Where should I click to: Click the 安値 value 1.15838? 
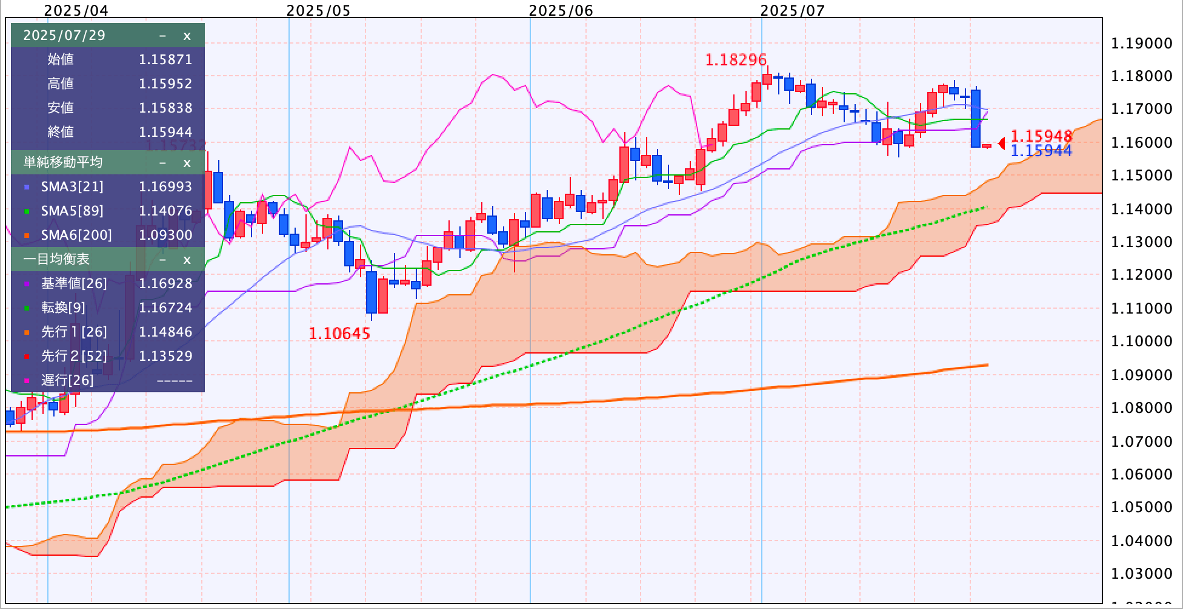click(165, 108)
